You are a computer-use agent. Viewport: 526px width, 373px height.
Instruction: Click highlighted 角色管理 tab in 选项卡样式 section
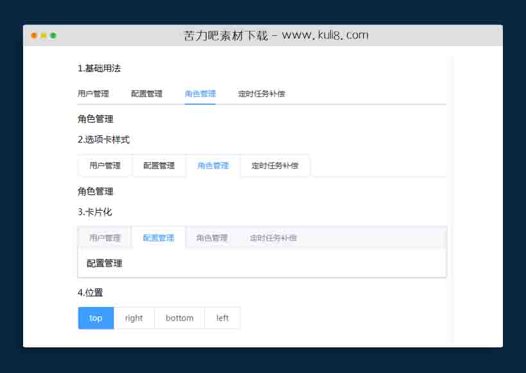212,165
